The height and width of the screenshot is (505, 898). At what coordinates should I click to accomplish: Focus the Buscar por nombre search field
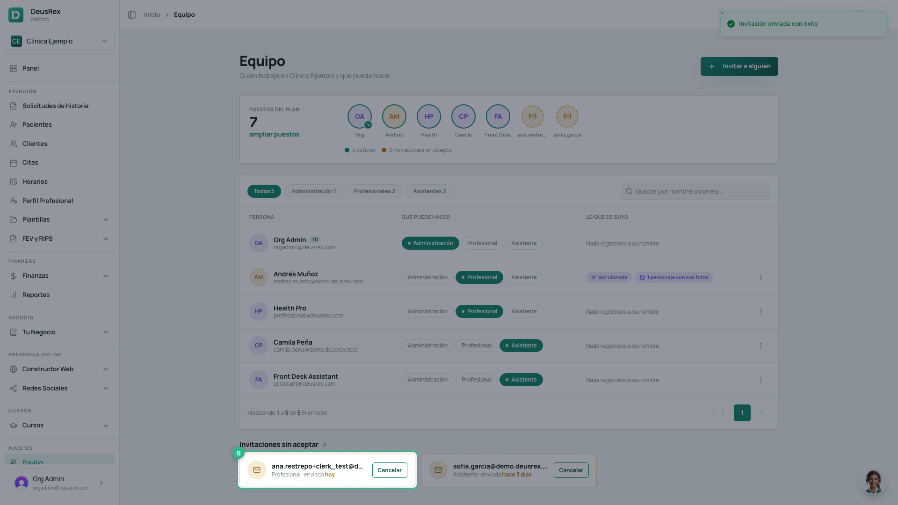pyautogui.click(x=695, y=191)
